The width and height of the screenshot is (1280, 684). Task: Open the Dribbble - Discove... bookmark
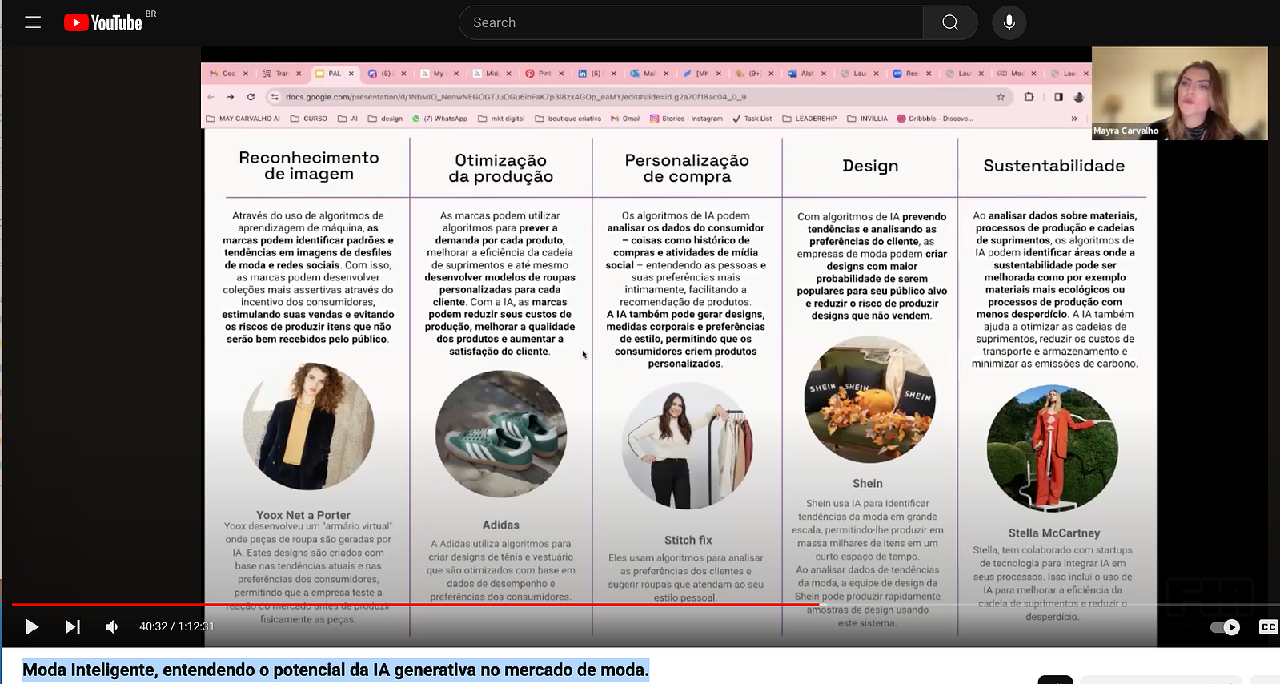point(935,119)
